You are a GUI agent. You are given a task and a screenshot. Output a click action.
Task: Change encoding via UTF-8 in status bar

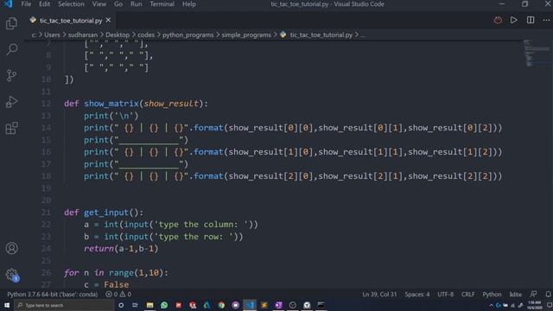click(x=446, y=294)
